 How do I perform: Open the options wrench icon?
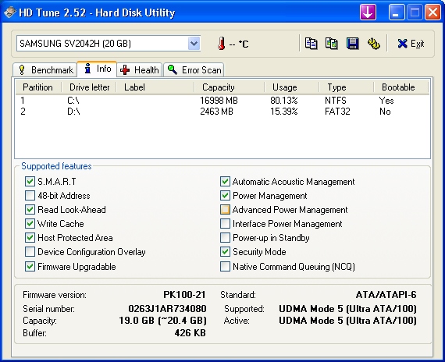pos(374,44)
